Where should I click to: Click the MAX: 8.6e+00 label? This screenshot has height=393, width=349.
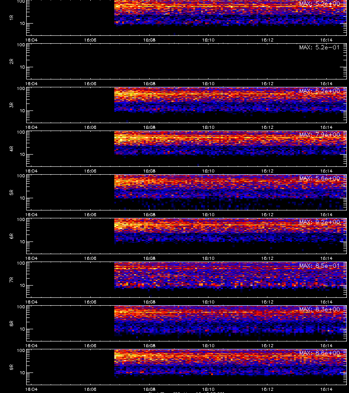pyautogui.click(x=319, y=353)
